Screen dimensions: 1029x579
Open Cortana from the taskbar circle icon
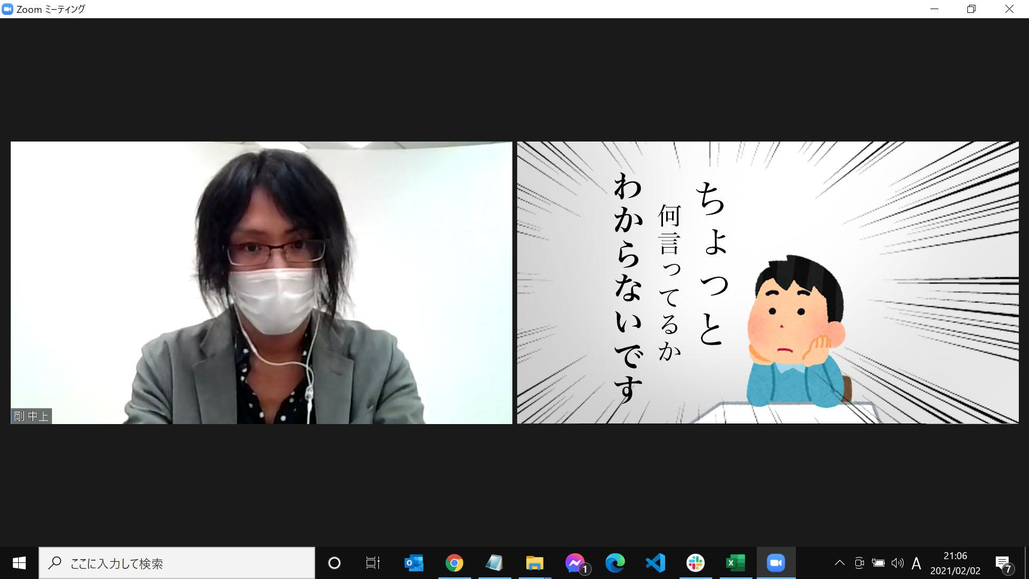[334, 563]
